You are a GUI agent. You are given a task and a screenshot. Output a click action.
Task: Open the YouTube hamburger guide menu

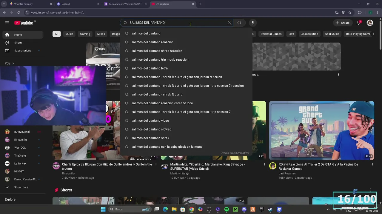point(7,23)
